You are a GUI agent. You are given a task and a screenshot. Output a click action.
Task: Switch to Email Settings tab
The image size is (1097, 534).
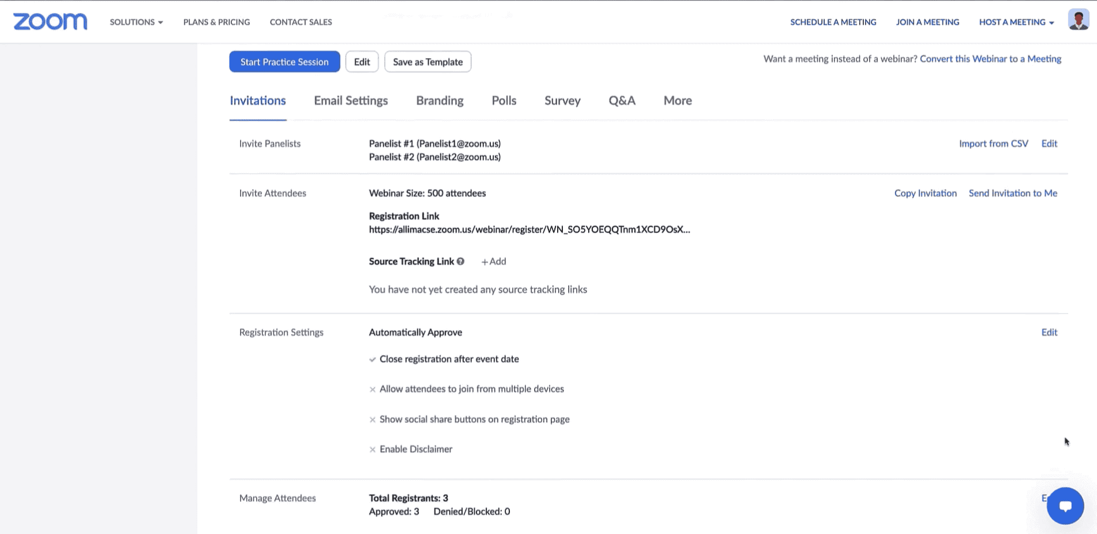[351, 101]
